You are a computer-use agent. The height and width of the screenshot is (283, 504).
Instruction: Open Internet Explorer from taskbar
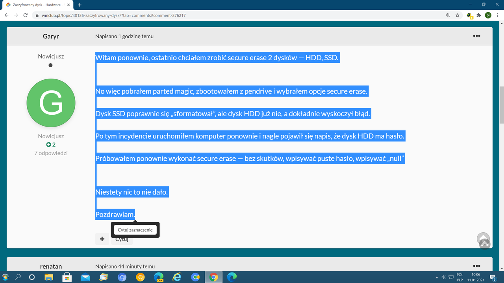click(x=177, y=277)
